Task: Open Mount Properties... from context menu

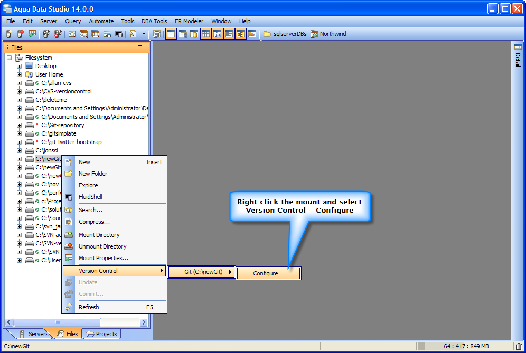Action: point(115,258)
